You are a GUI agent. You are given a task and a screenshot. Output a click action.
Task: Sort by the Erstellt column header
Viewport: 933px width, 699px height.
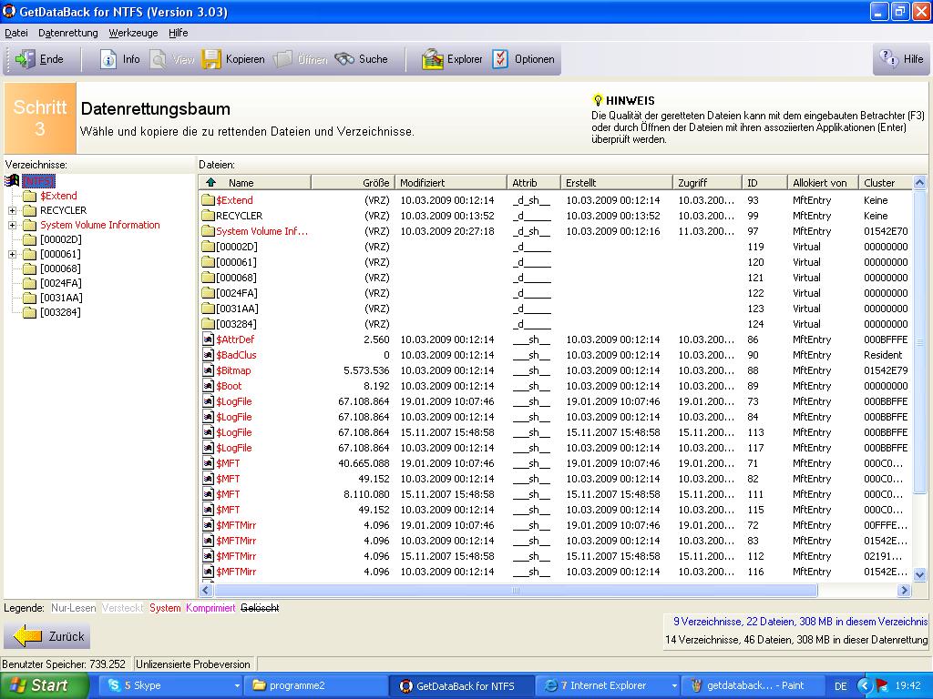click(x=617, y=182)
